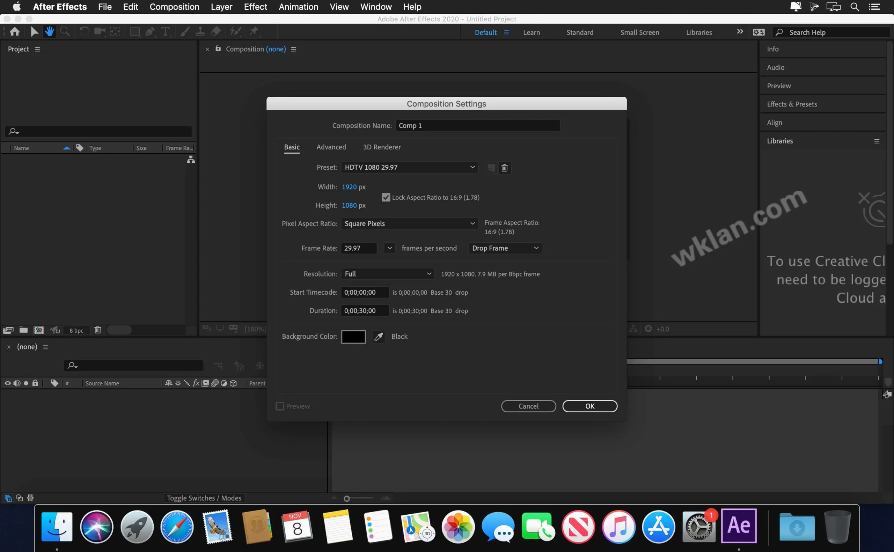The height and width of the screenshot is (552, 894).
Task: Click OK in Composition Settings
Action: tap(589, 406)
